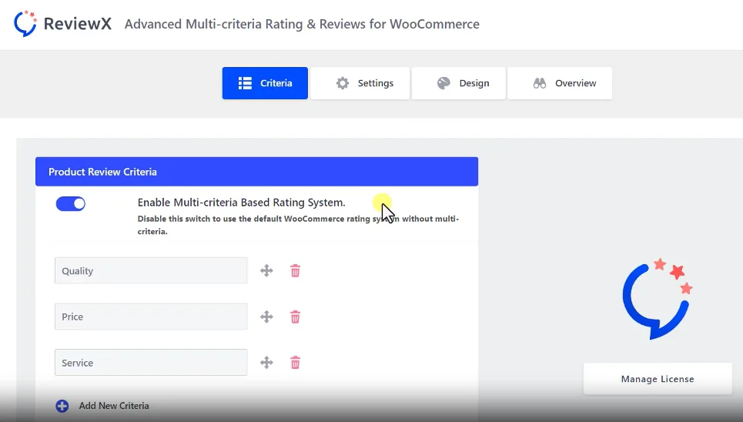Click the 'Advanced Multi-criteria Rating & Reviews' heading
Viewport: 743px width, 422px height.
coord(302,24)
